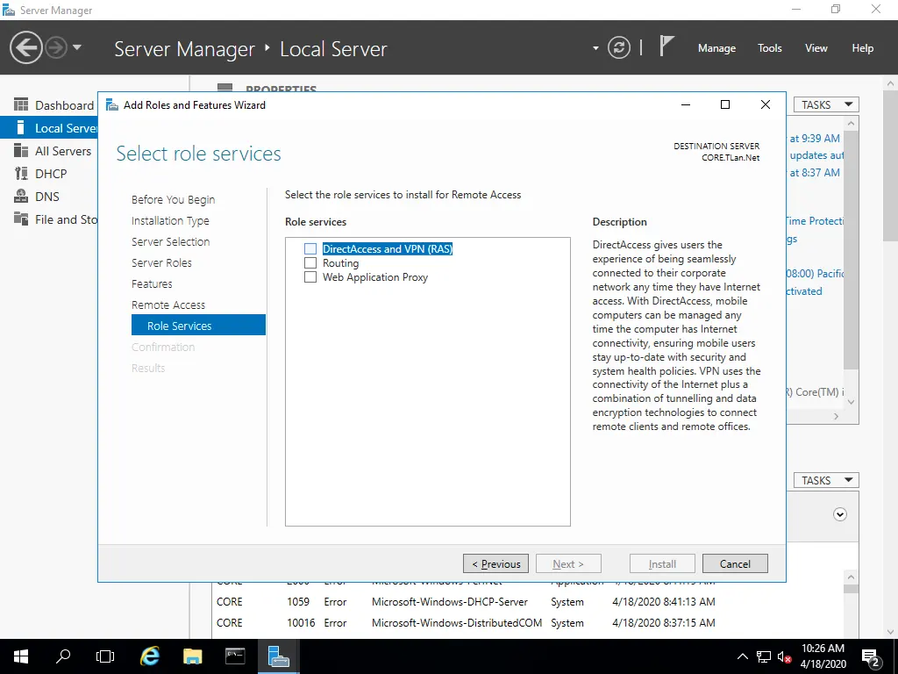Open the navigation history dropdown arrow
This screenshot has width=898, height=674.
(77, 47)
